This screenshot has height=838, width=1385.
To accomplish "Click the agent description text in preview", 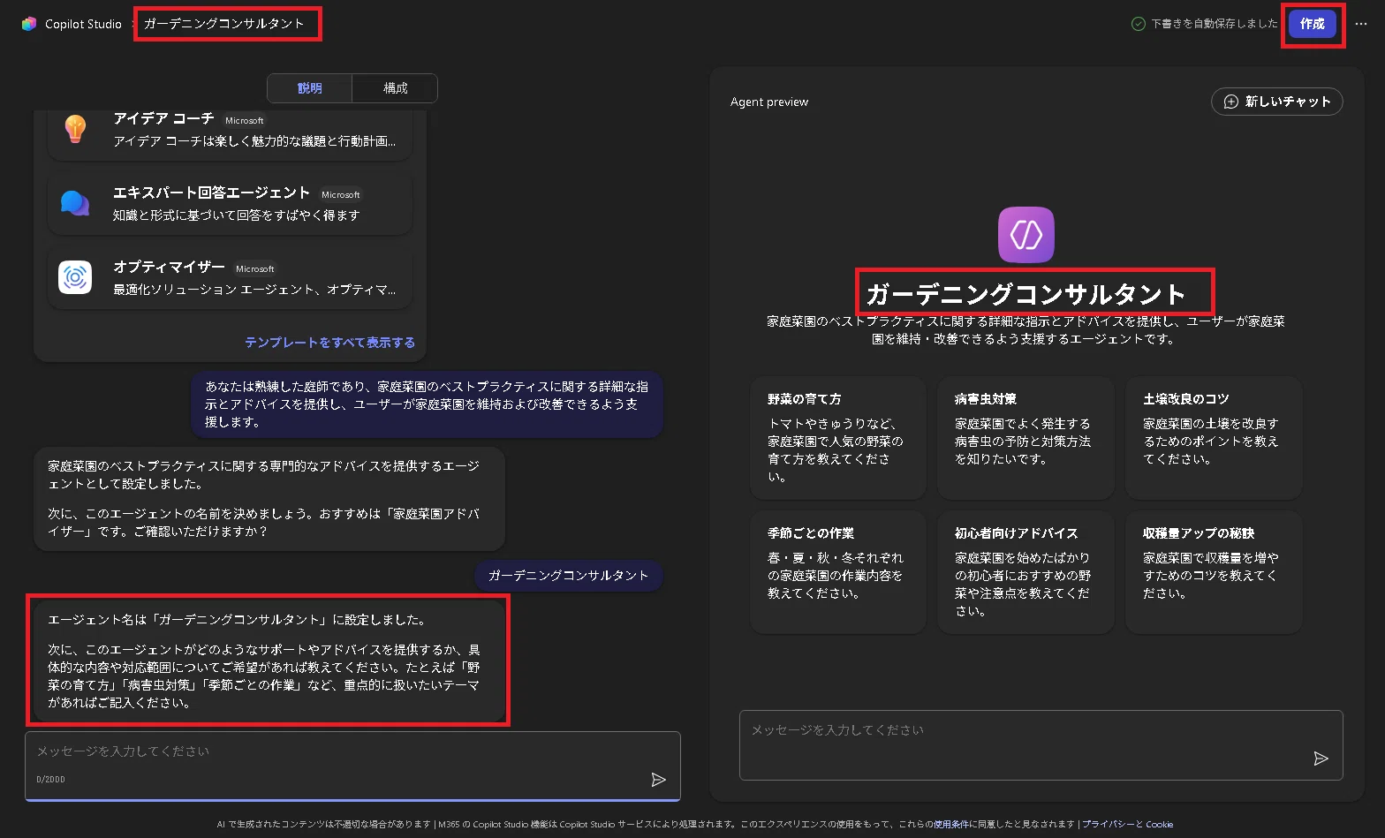I will [1026, 330].
